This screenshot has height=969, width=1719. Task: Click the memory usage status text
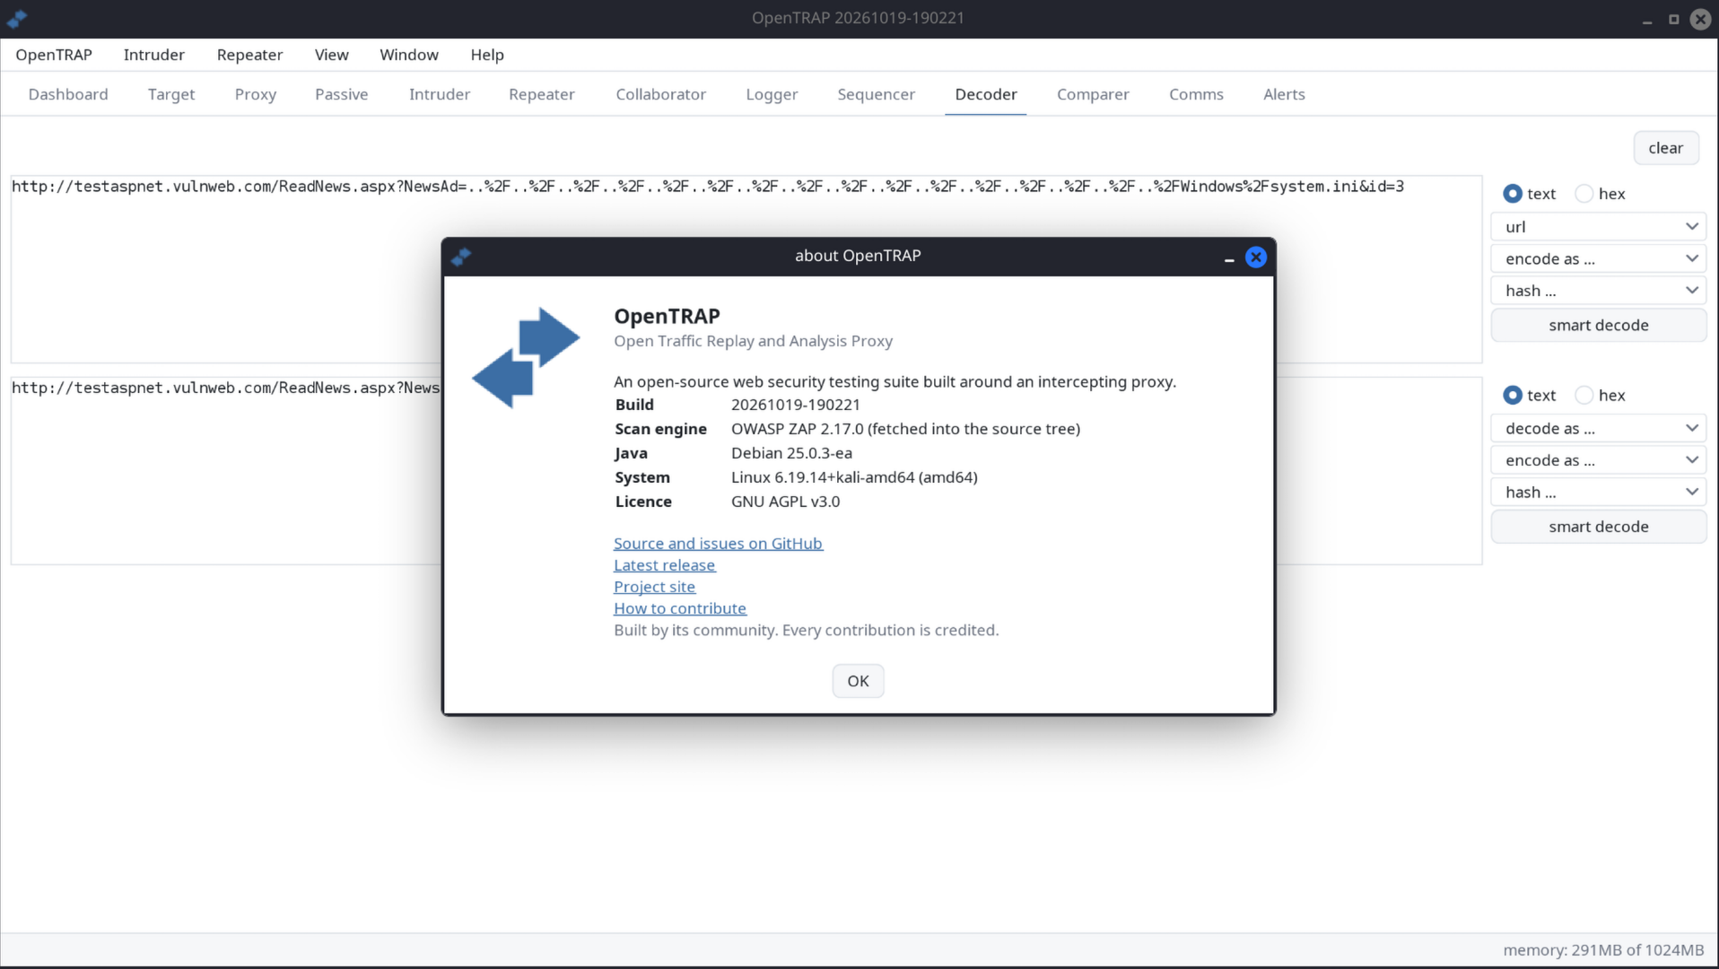(1603, 950)
